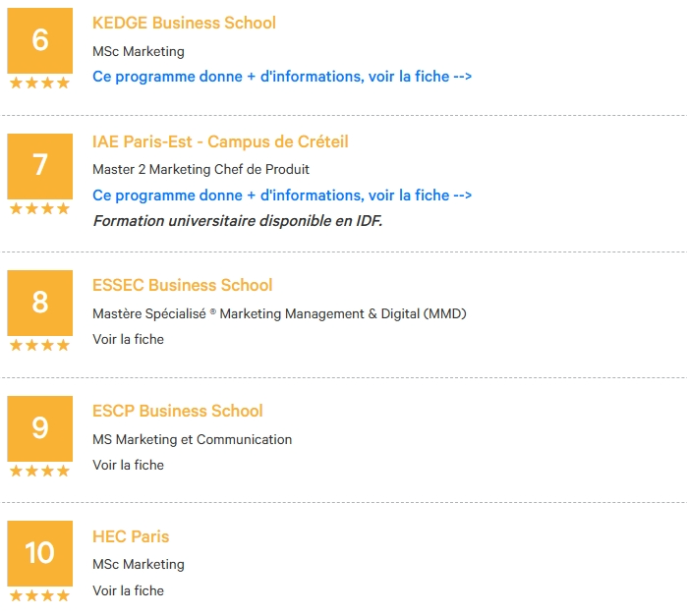The height and width of the screenshot is (615, 687).
Task: Click the rank 8 orange badge
Action: [40, 303]
